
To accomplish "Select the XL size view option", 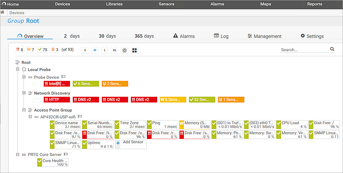I will 115,50.
